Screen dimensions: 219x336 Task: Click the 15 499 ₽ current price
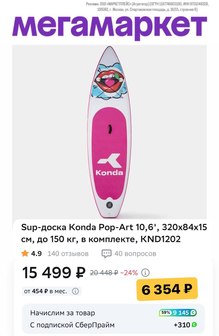click(x=54, y=273)
